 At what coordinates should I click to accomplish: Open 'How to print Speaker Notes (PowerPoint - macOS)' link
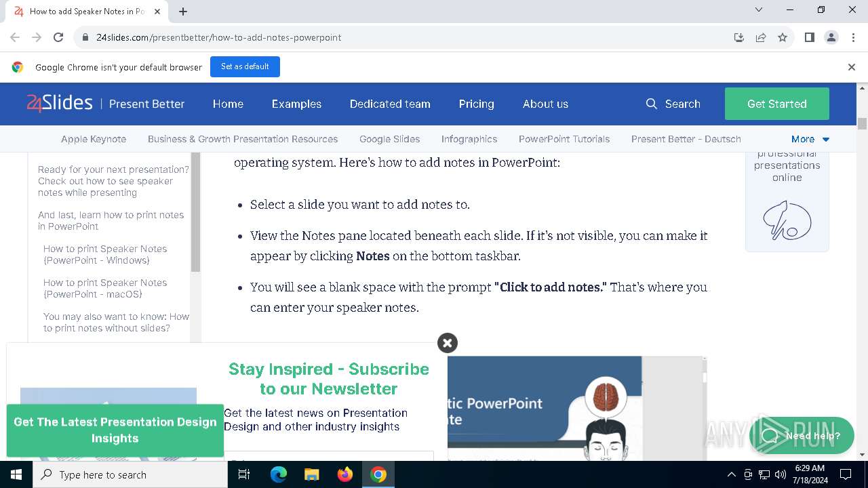[x=105, y=288]
